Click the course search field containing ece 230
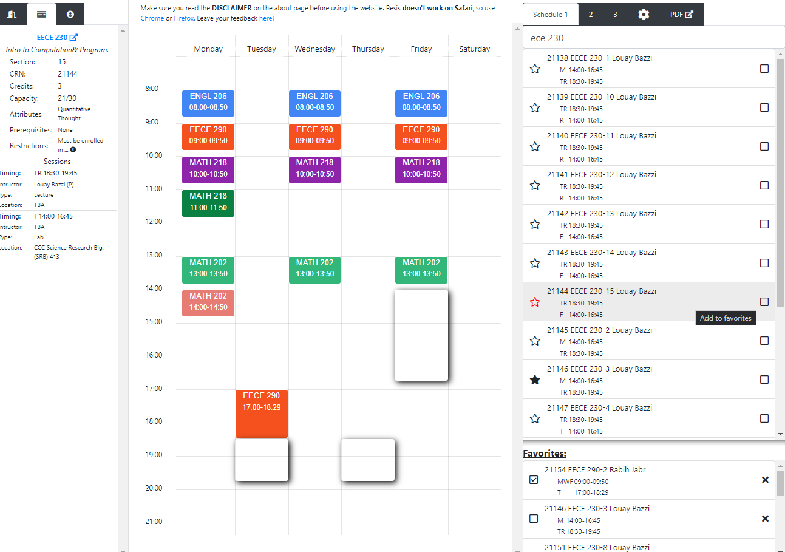This screenshot has height=552, width=785. tap(653, 38)
